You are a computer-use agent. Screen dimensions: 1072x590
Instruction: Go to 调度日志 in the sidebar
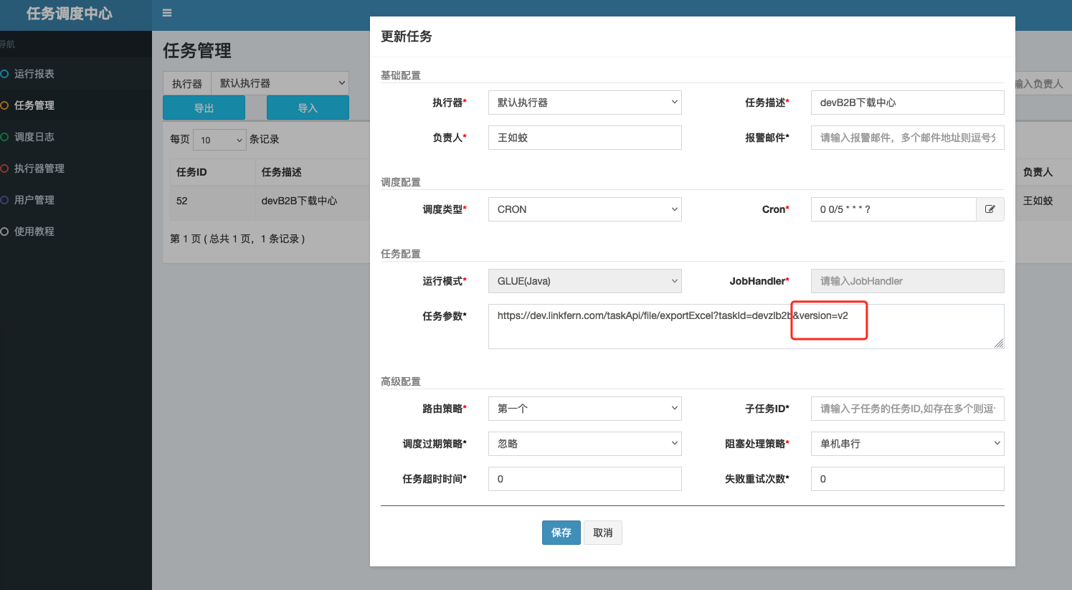[34, 137]
